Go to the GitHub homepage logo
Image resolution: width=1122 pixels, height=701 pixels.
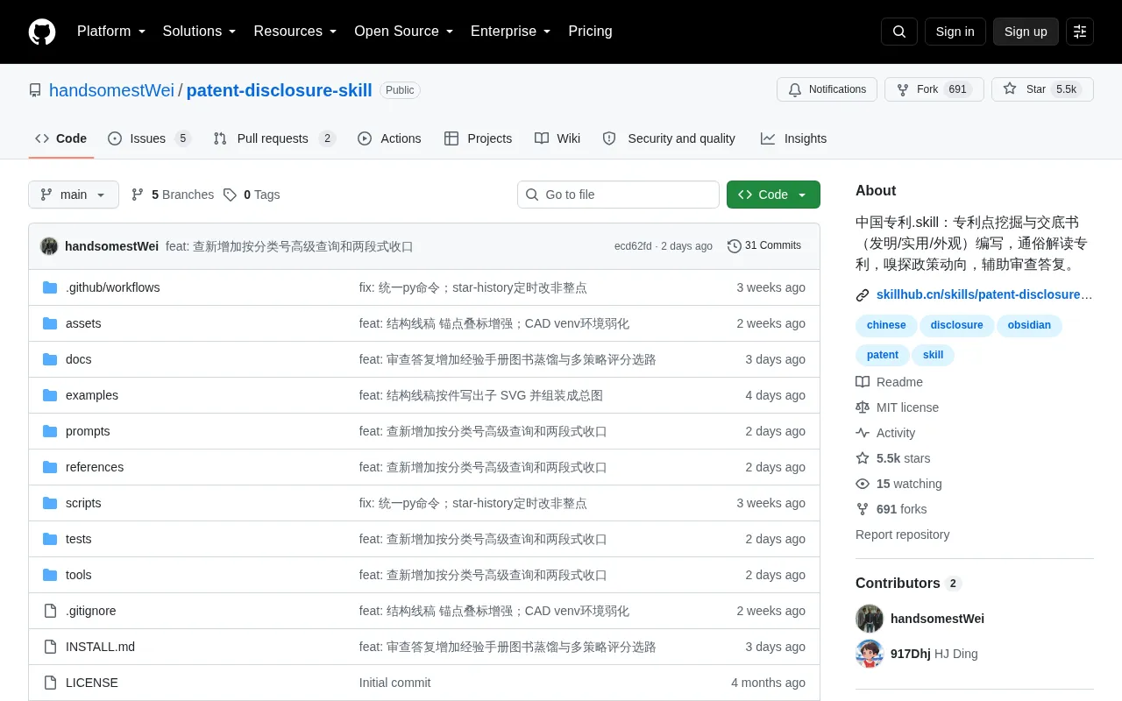[x=42, y=32]
